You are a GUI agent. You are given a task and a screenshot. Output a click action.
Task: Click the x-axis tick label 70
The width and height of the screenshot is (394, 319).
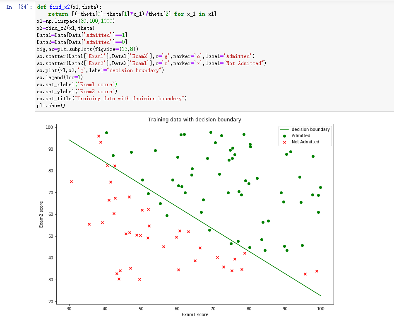pyautogui.click(x=213, y=309)
